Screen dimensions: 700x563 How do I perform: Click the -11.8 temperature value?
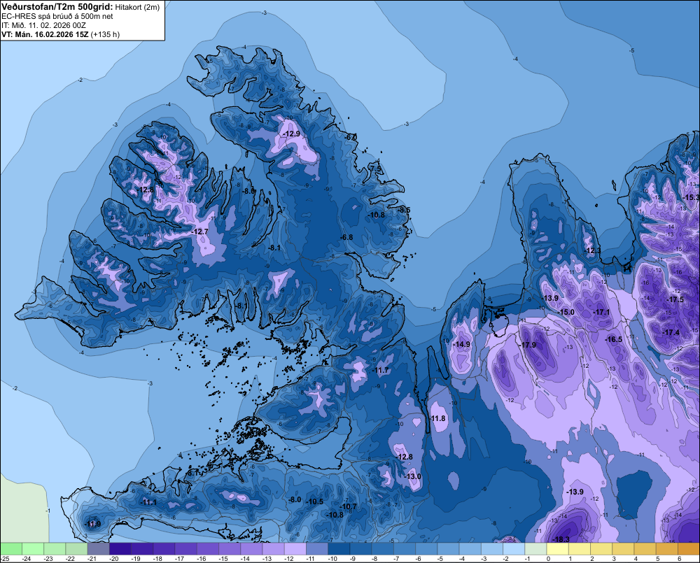tap(437, 418)
